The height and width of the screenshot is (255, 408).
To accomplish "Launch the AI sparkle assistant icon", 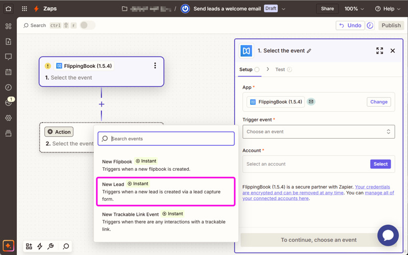I will tap(8, 246).
